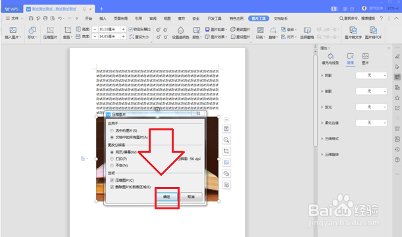This screenshot has width=402, height=237.
Task: Select 文档中的所有图片(A) radio option
Action: tap(112, 138)
